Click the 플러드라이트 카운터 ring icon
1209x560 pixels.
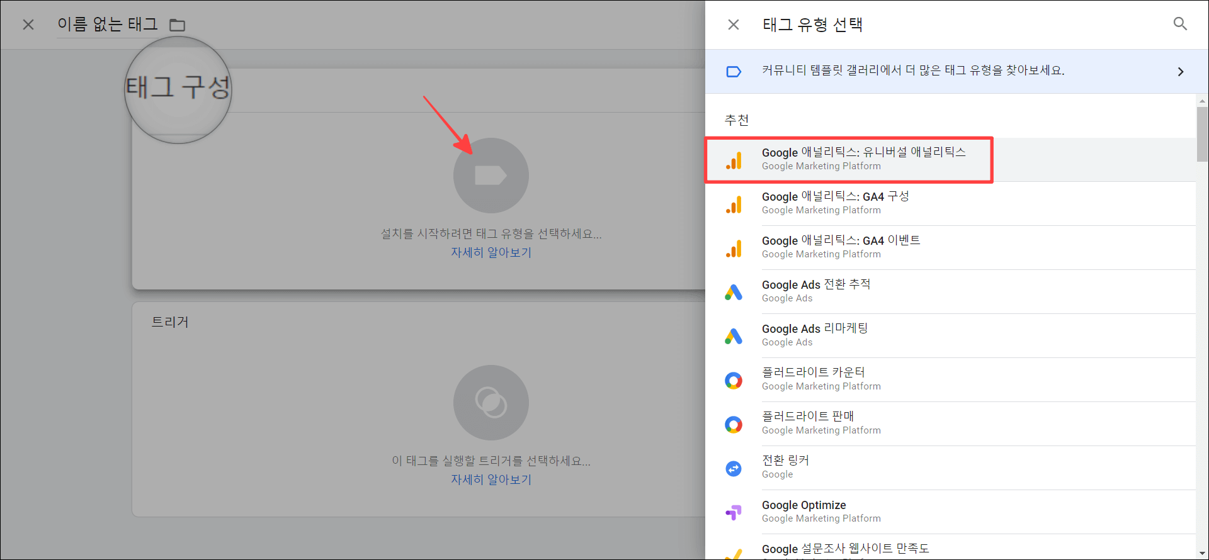tap(734, 381)
